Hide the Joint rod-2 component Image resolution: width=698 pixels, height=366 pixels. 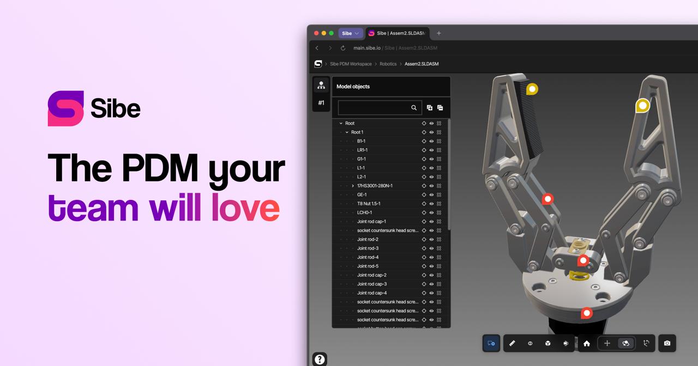(431, 239)
